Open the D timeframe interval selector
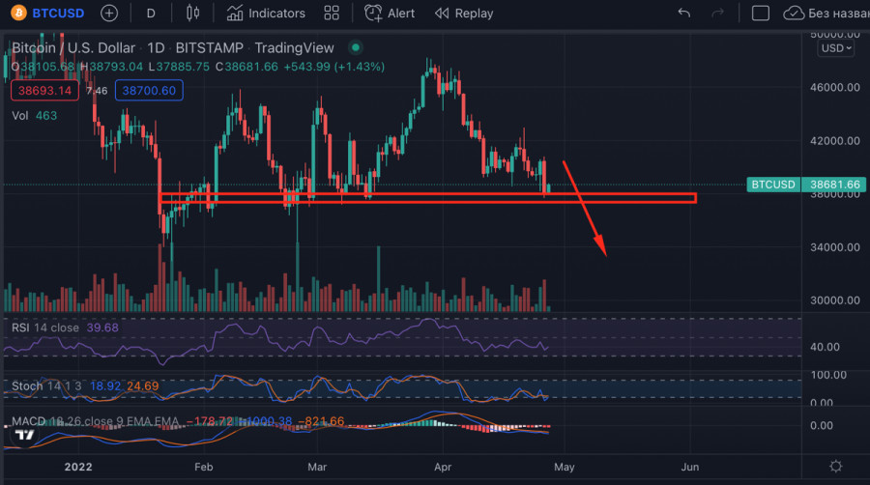The height and width of the screenshot is (485, 870). (x=151, y=14)
